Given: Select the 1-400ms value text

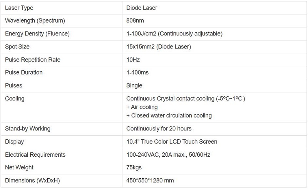Looking at the screenshot, I should tap(137, 72).
